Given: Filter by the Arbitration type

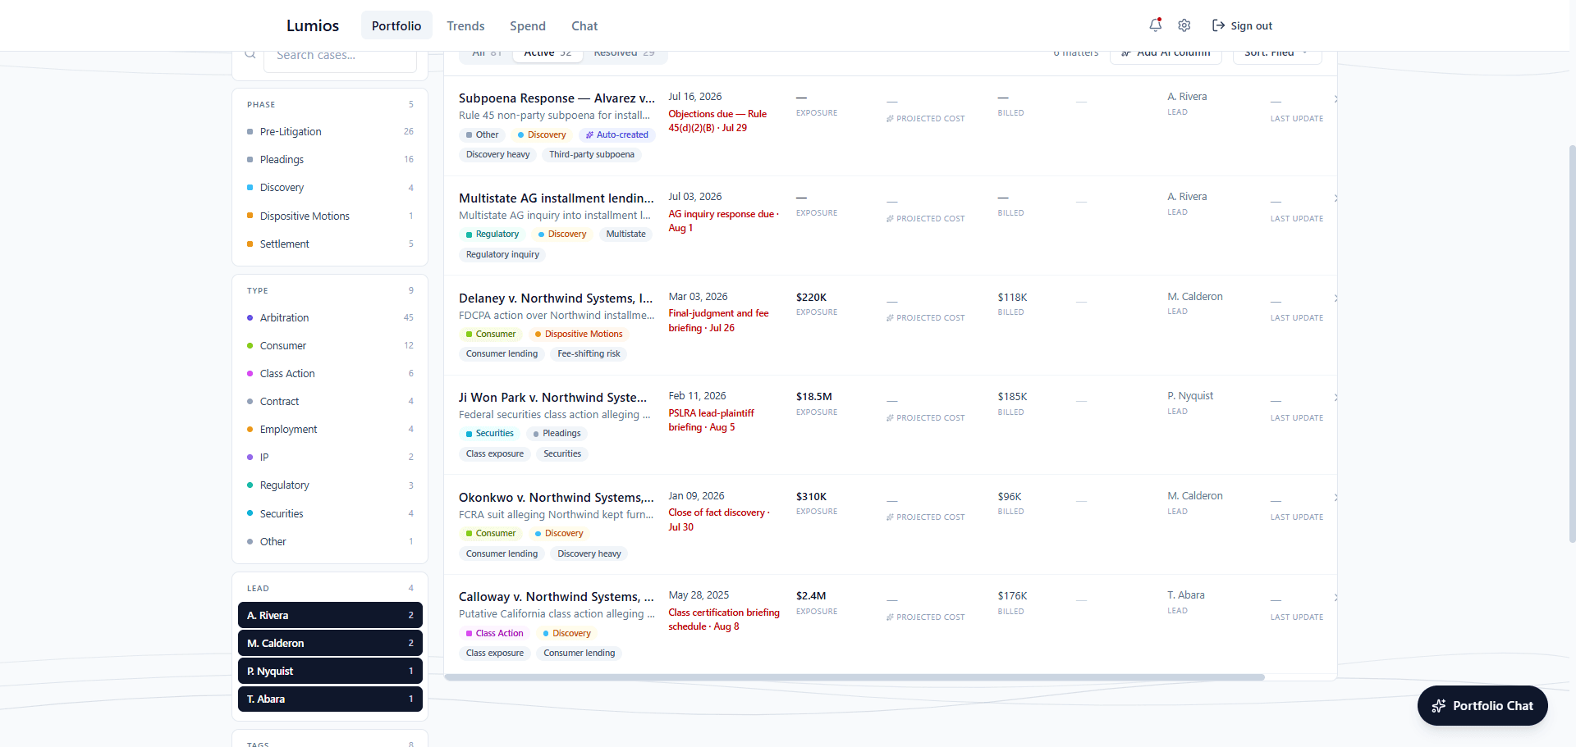Looking at the screenshot, I should [330, 317].
